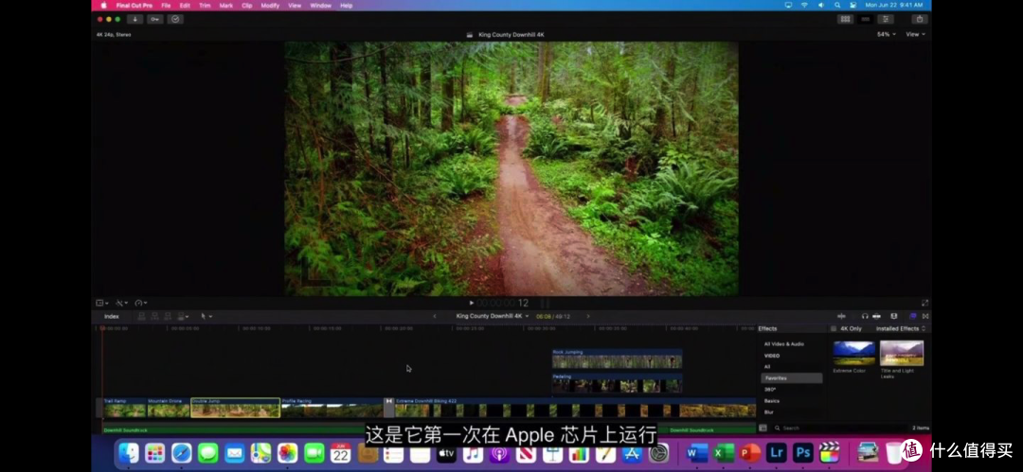The height and width of the screenshot is (472, 1023).
Task: Open the Clip menu
Action: coord(246,6)
